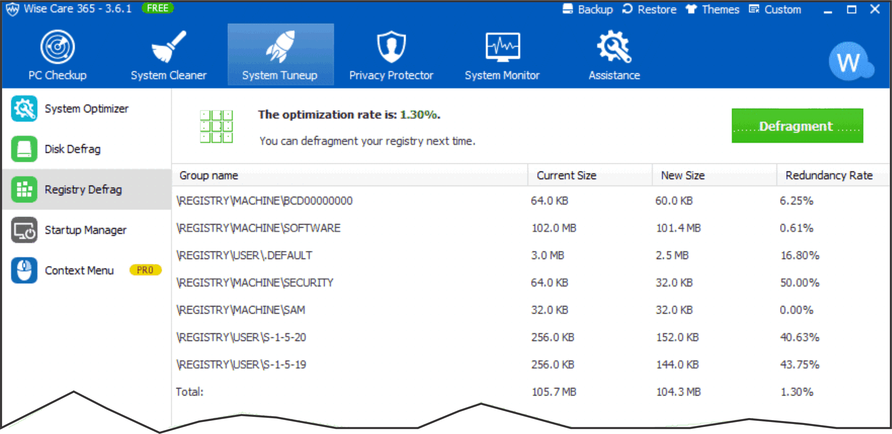Click the Restore toolbar item

649,9
